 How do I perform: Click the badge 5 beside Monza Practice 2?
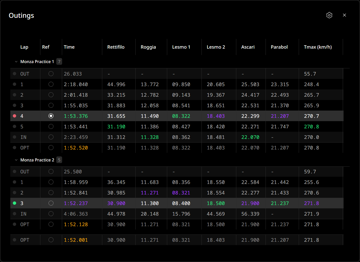coord(59,160)
